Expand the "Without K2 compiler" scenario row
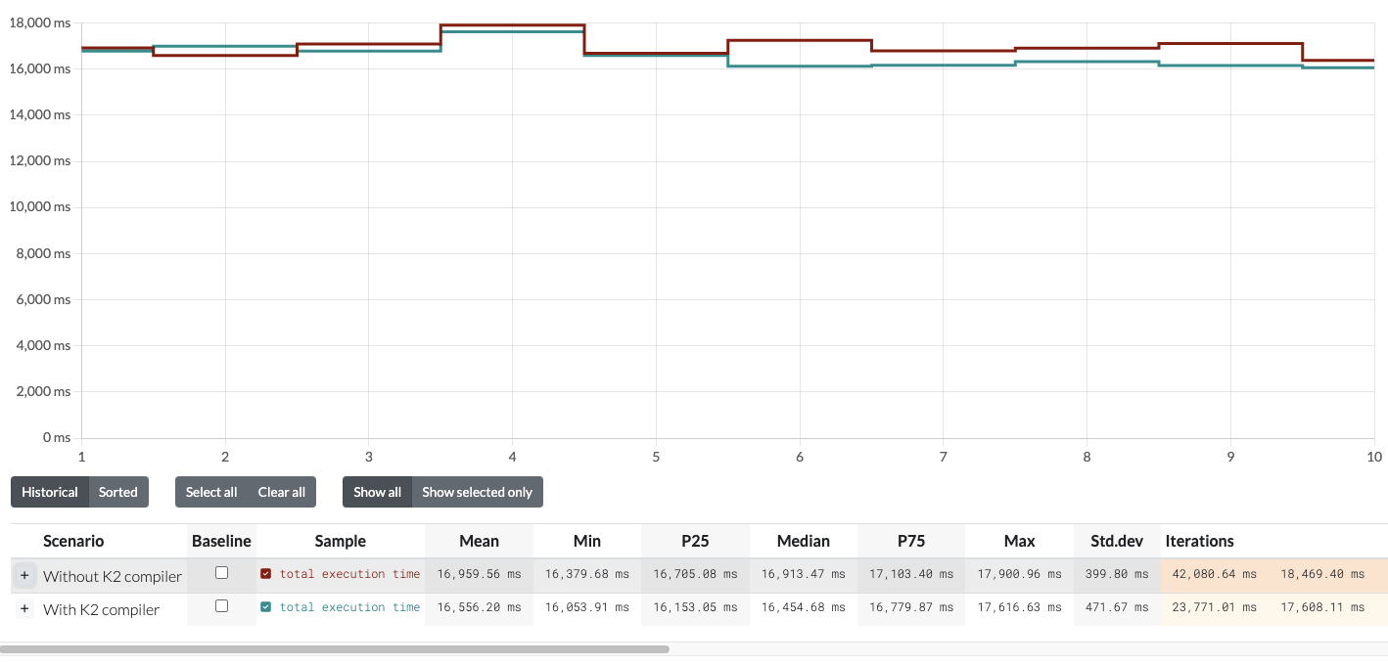The height and width of the screenshot is (664, 1388). [24, 576]
